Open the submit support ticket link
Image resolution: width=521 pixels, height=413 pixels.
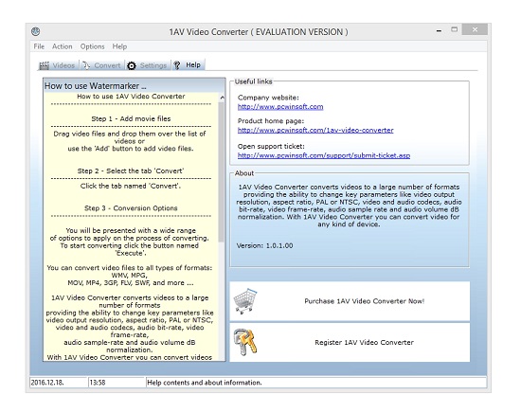pyautogui.click(x=324, y=155)
